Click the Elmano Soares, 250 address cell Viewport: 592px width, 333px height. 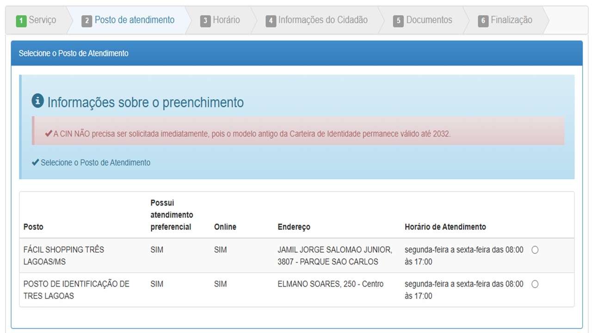tap(330, 284)
